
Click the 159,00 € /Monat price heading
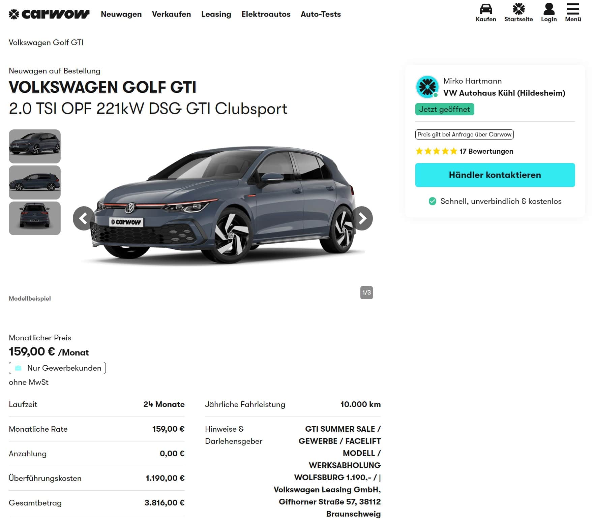coord(49,352)
